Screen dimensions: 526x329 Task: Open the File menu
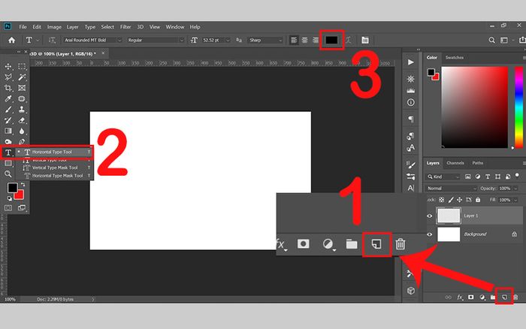(x=23, y=27)
